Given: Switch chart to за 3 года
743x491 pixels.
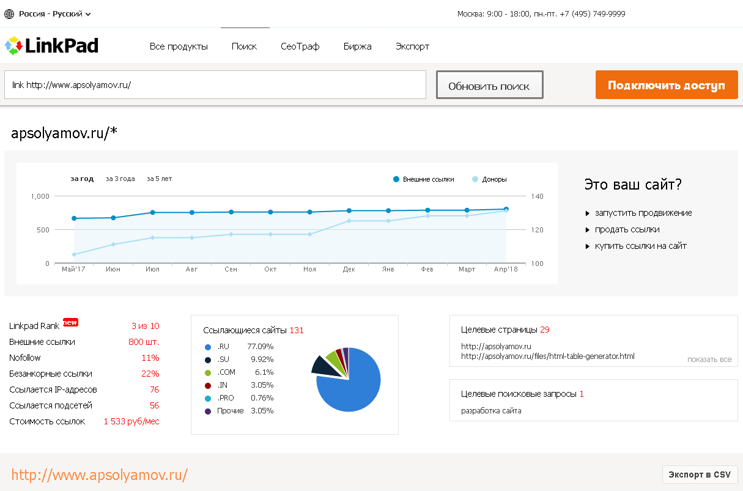Looking at the screenshot, I should tap(120, 179).
